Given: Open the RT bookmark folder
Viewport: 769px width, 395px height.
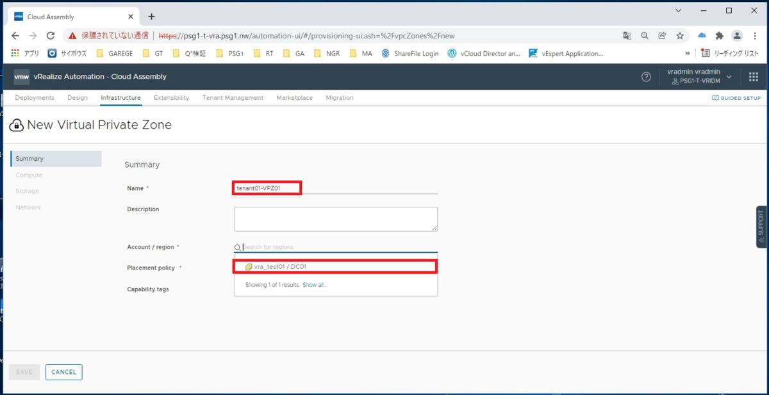Looking at the screenshot, I should [263, 54].
